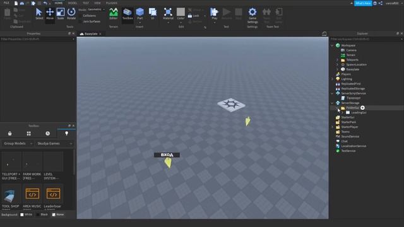The width and height of the screenshot is (404, 227).
Task: Open the Skudya Games group dropdown
Action: point(54,143)
